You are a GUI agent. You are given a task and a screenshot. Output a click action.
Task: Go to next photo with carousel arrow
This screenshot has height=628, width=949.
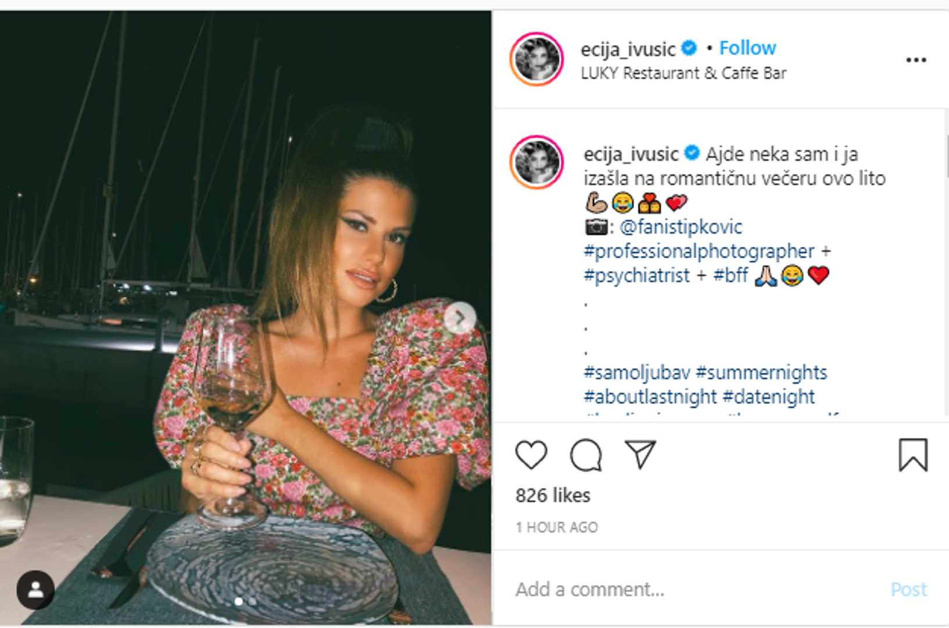[x=460, y=317]
